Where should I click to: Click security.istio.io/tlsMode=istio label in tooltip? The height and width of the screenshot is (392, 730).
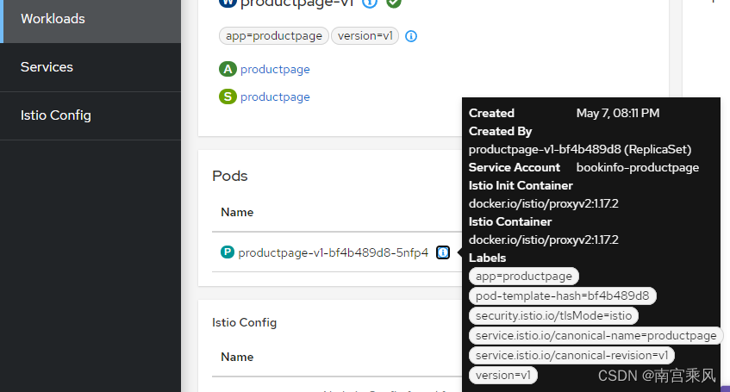553,316
